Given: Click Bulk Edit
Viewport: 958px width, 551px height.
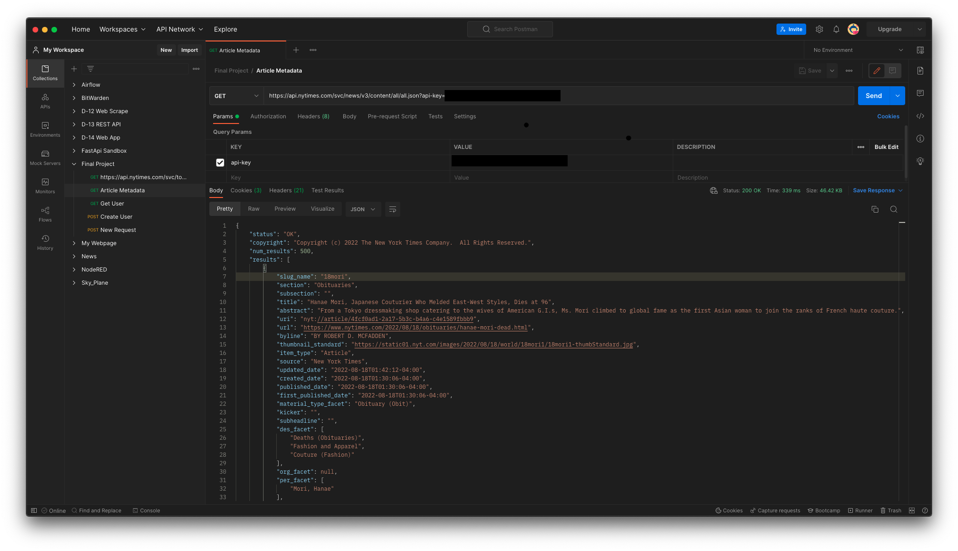Looking at the screenshot, I should 886,147.
